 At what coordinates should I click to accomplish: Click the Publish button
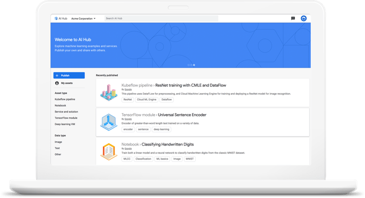tap(69, 76)
